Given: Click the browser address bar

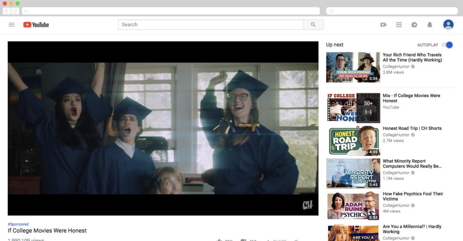Looking at the screenshot, I should 171,11.
